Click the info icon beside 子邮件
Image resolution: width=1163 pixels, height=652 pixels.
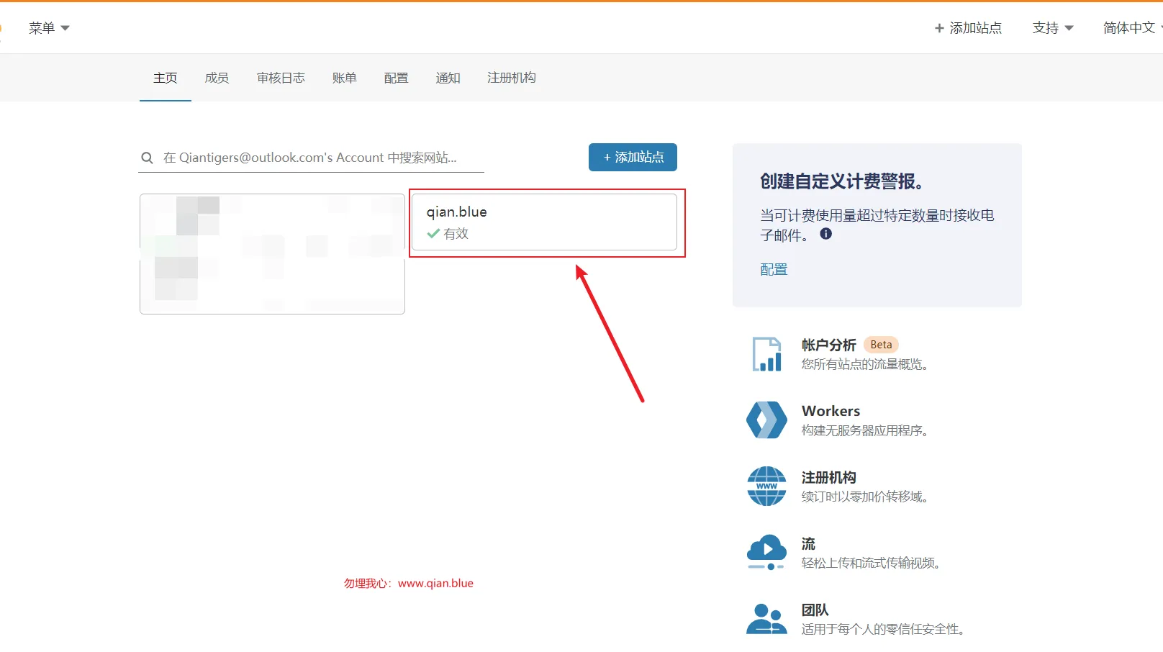pos(826,234)
